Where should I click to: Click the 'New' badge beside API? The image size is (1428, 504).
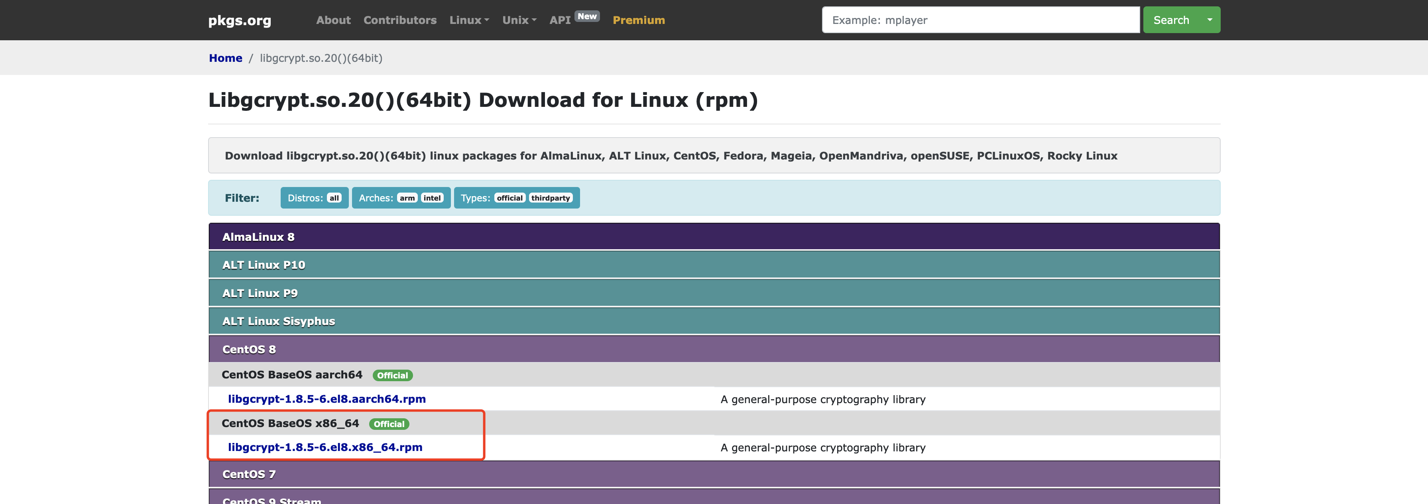[x=587, y=16]
